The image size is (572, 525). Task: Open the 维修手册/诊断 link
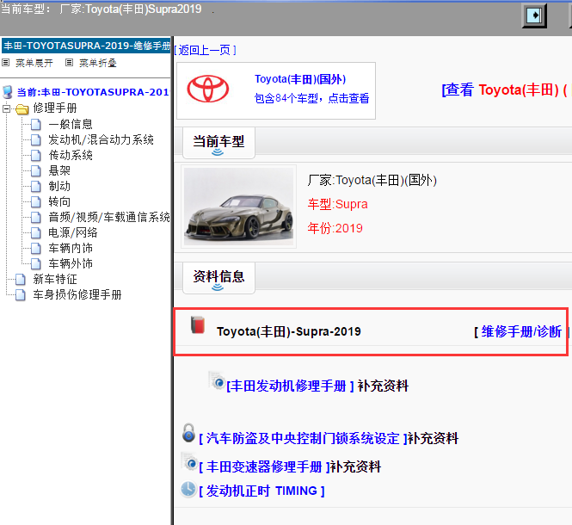point(521,331)
